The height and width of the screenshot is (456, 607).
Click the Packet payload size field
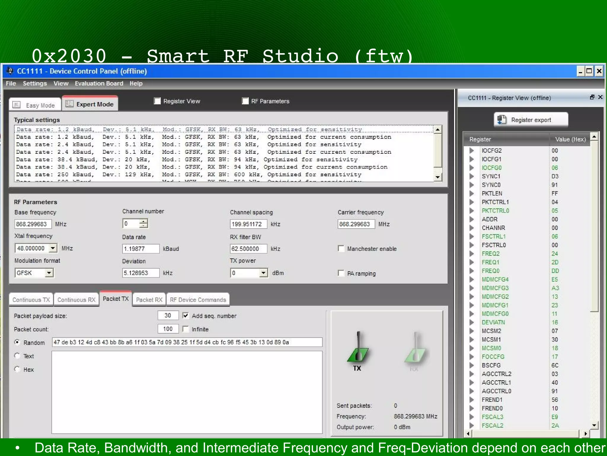pos(168,315)
